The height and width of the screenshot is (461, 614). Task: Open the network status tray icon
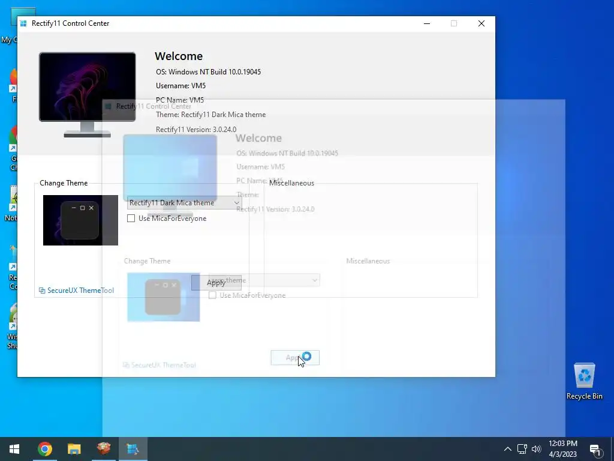522,449
